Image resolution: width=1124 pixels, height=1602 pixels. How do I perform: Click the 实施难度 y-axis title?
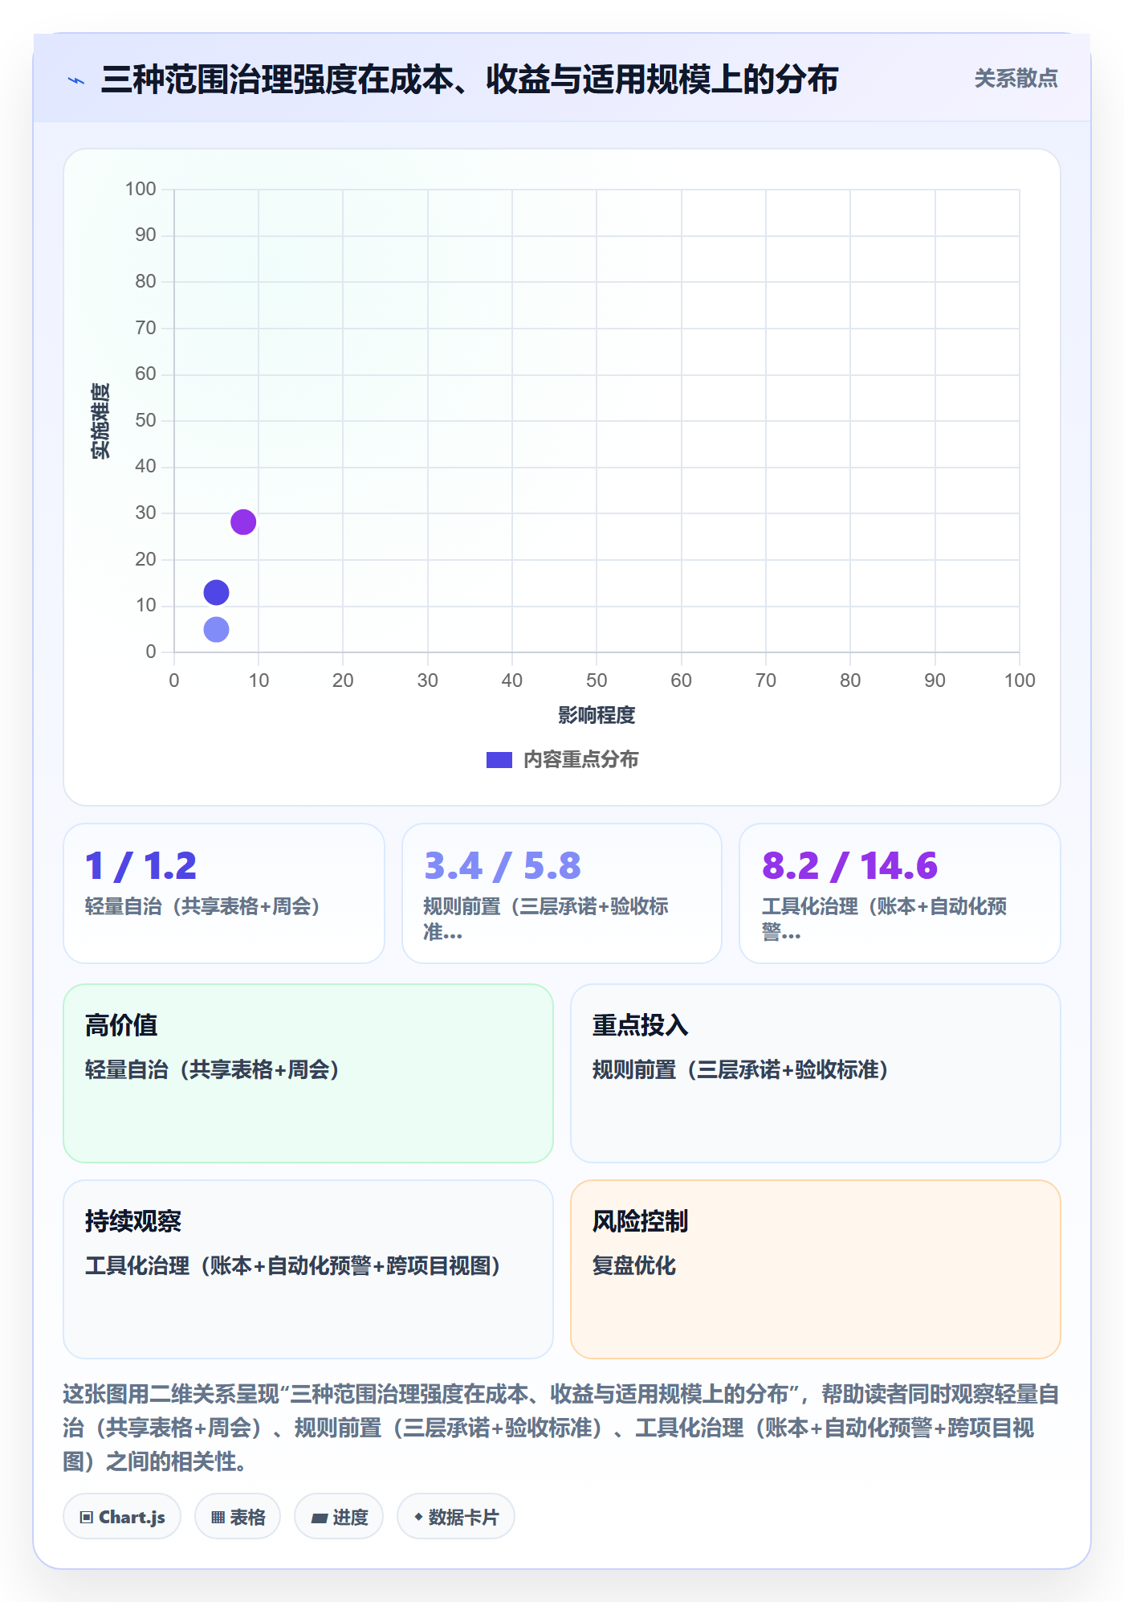coord(100,421)
